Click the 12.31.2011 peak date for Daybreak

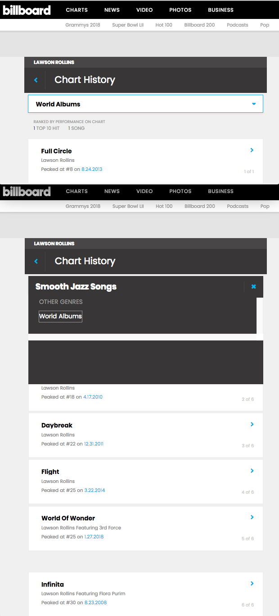[x=94, y=444]
